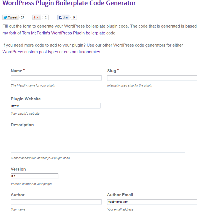The image size is (197, 221).
Task: Click the Facebook like count showing 9
Action: 74,17
